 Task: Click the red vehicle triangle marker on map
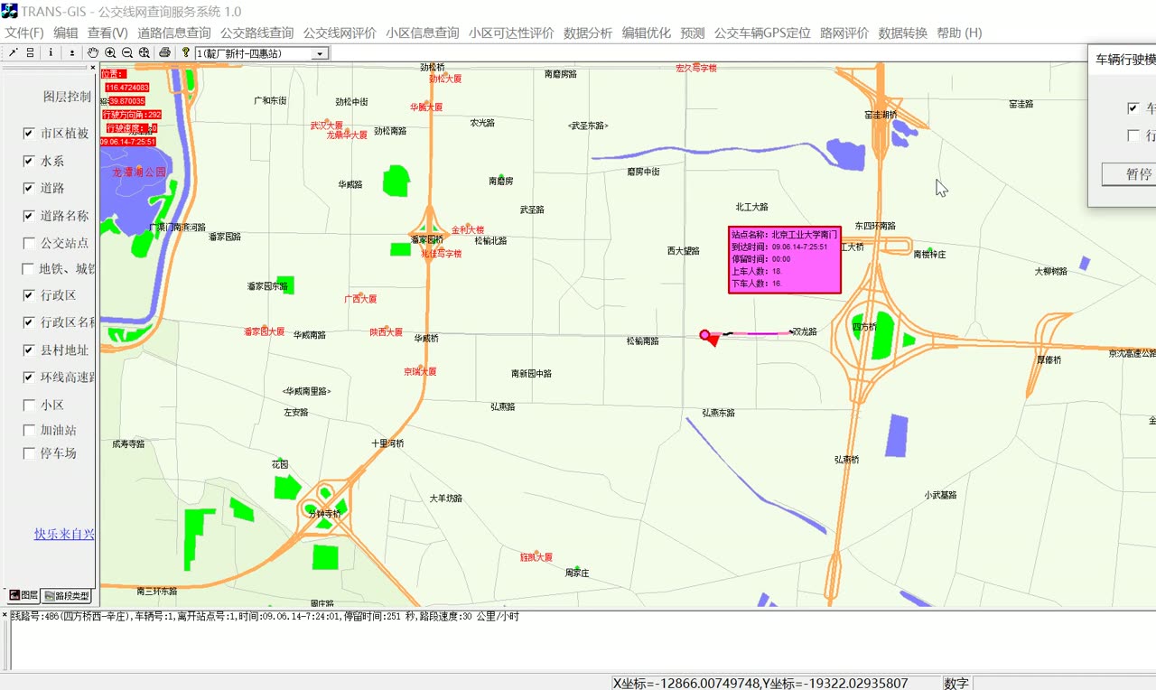(x=714, y=340)
